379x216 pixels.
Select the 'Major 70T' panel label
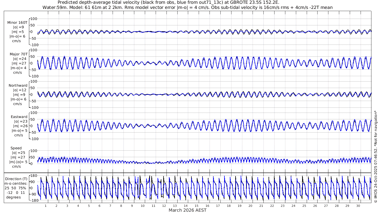point(18,54)
